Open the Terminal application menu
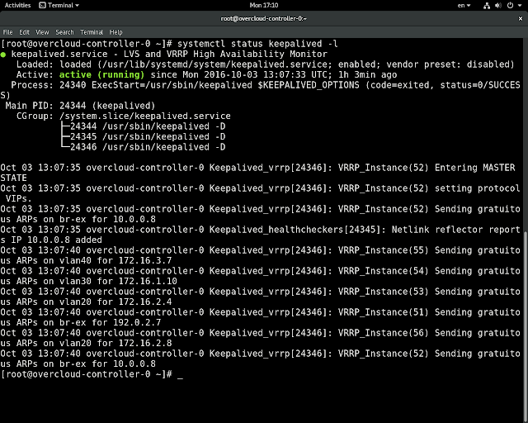Screen dimensions: 528x423 (59, 5)
